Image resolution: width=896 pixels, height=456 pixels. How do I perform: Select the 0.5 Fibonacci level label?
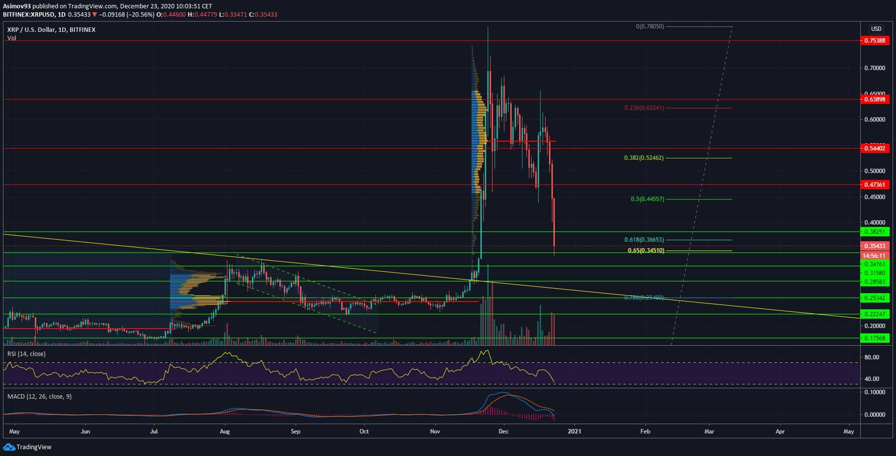click(x=647, y=199)
